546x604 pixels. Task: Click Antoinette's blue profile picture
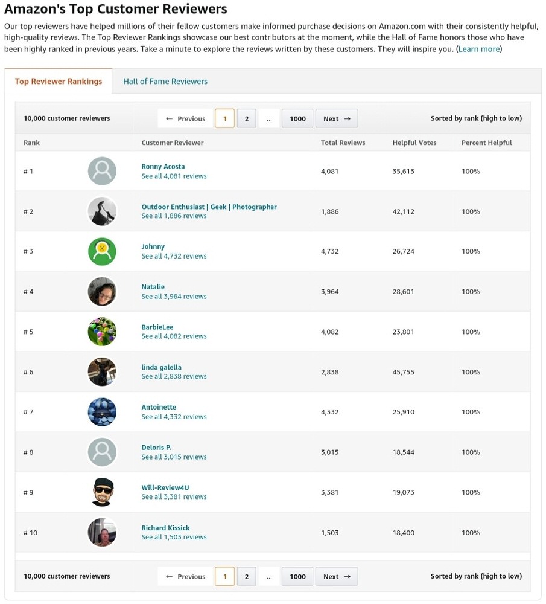[x=102, y=412]
